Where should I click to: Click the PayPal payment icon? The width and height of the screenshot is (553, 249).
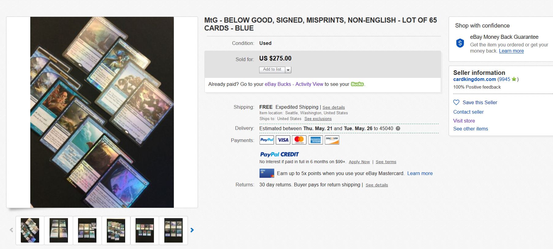click(x=267, y=140)
